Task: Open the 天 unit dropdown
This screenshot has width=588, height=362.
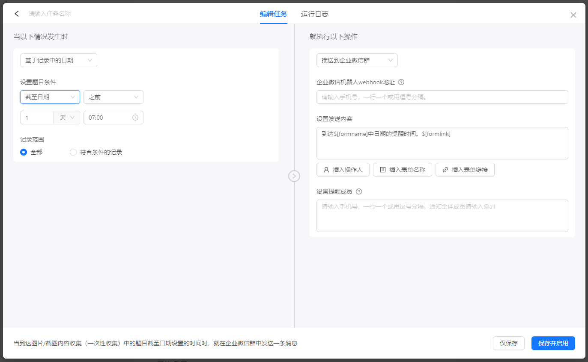Action: point(67,118)
